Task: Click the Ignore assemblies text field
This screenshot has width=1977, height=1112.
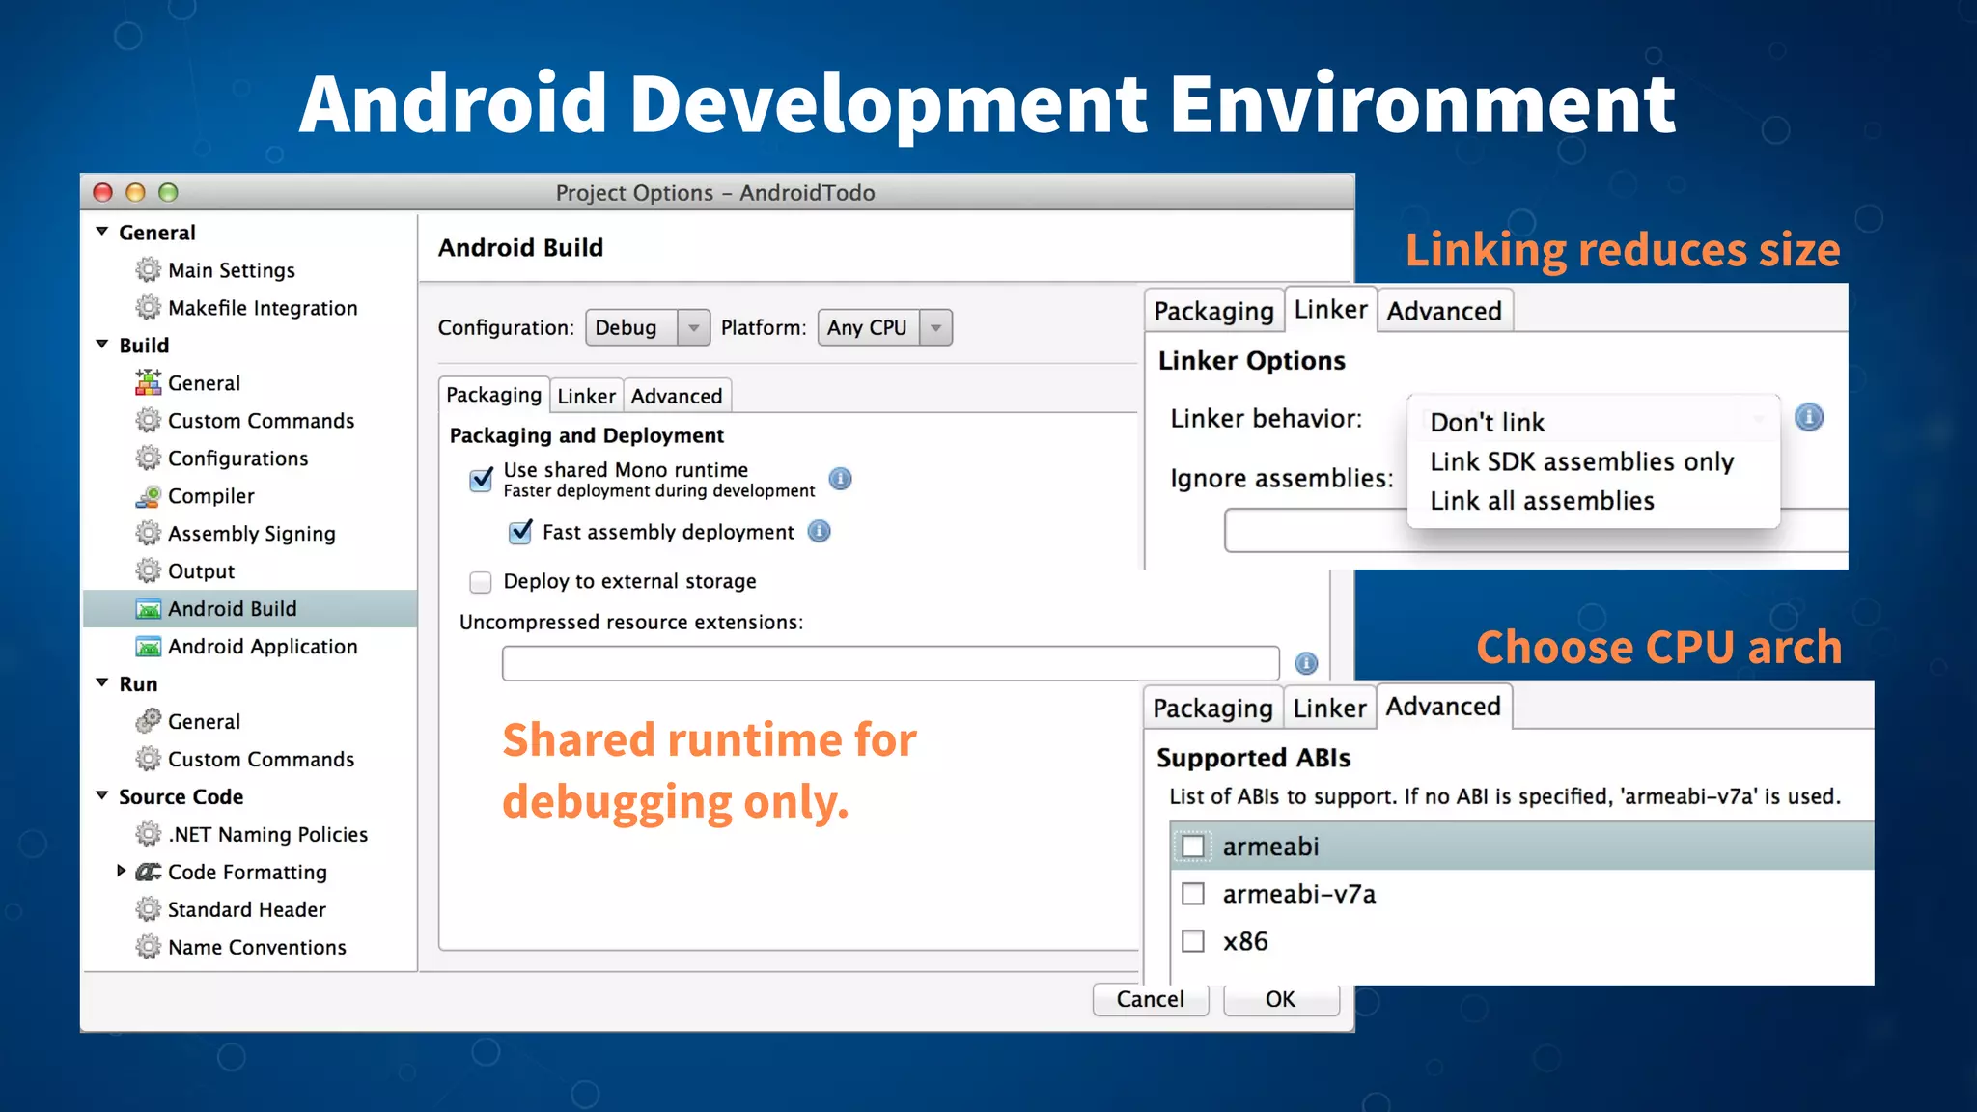Action: pos(1537,531)
